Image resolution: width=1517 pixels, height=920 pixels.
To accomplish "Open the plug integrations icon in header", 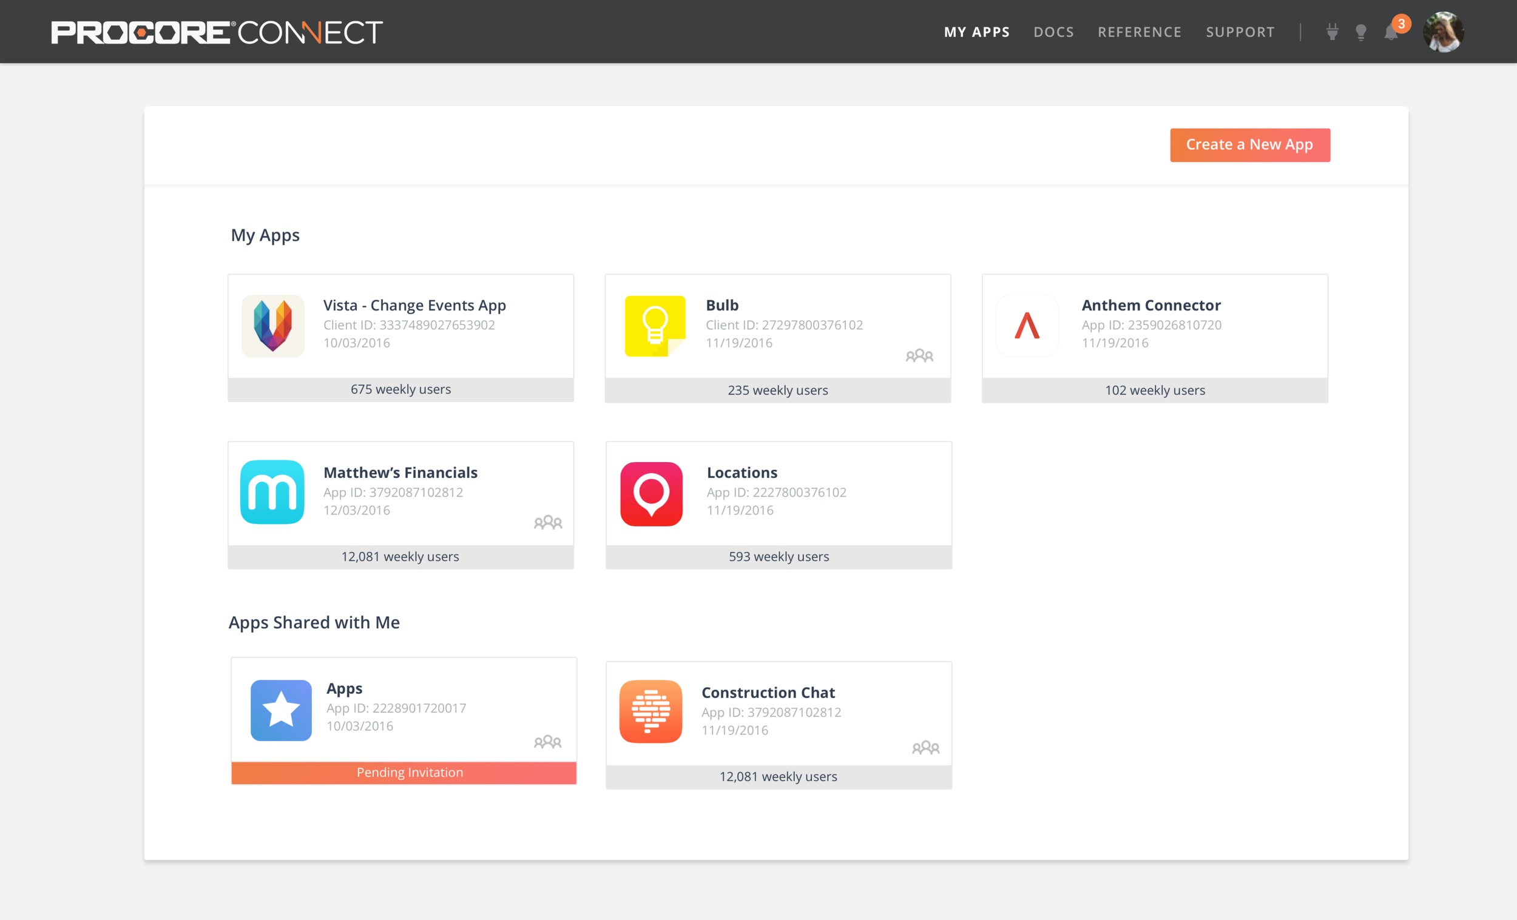I will (x=1332, y=32).
